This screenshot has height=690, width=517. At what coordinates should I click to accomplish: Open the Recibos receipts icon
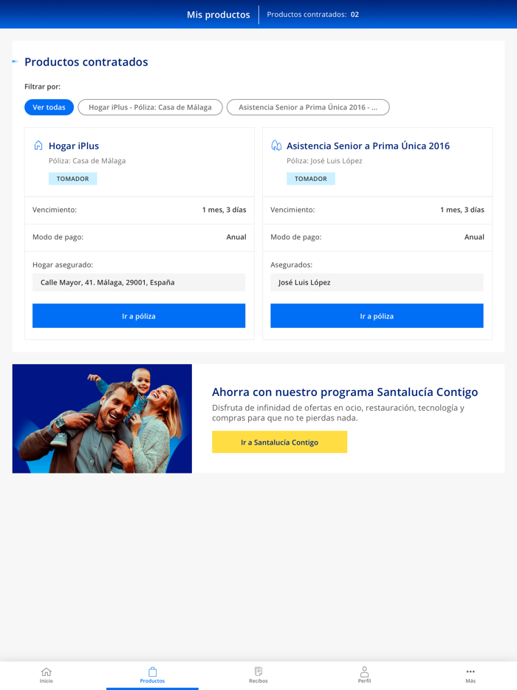(258, 672)
